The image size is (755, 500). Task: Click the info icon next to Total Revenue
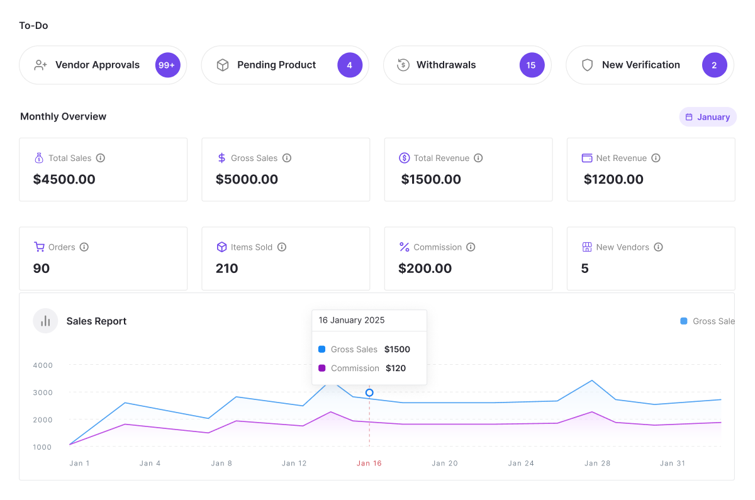(x=478, y=158)
